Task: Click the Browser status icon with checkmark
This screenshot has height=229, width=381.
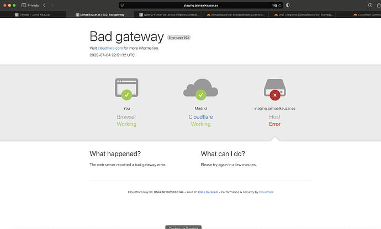Action: [x=126, y=89]
